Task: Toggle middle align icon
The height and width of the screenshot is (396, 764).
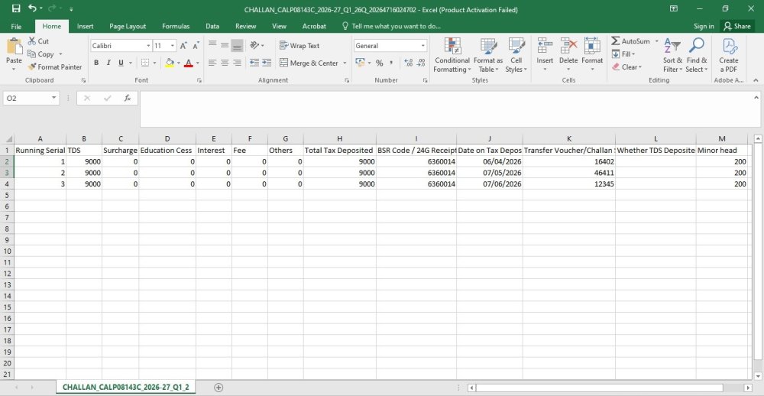Action: 225,45
